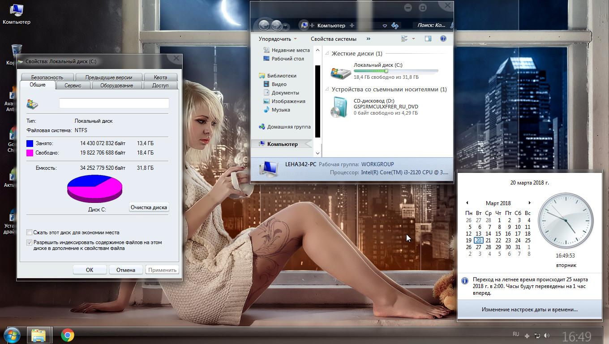
Task: Click OK in the Properties dialog
Action: [x=90, y=270]
